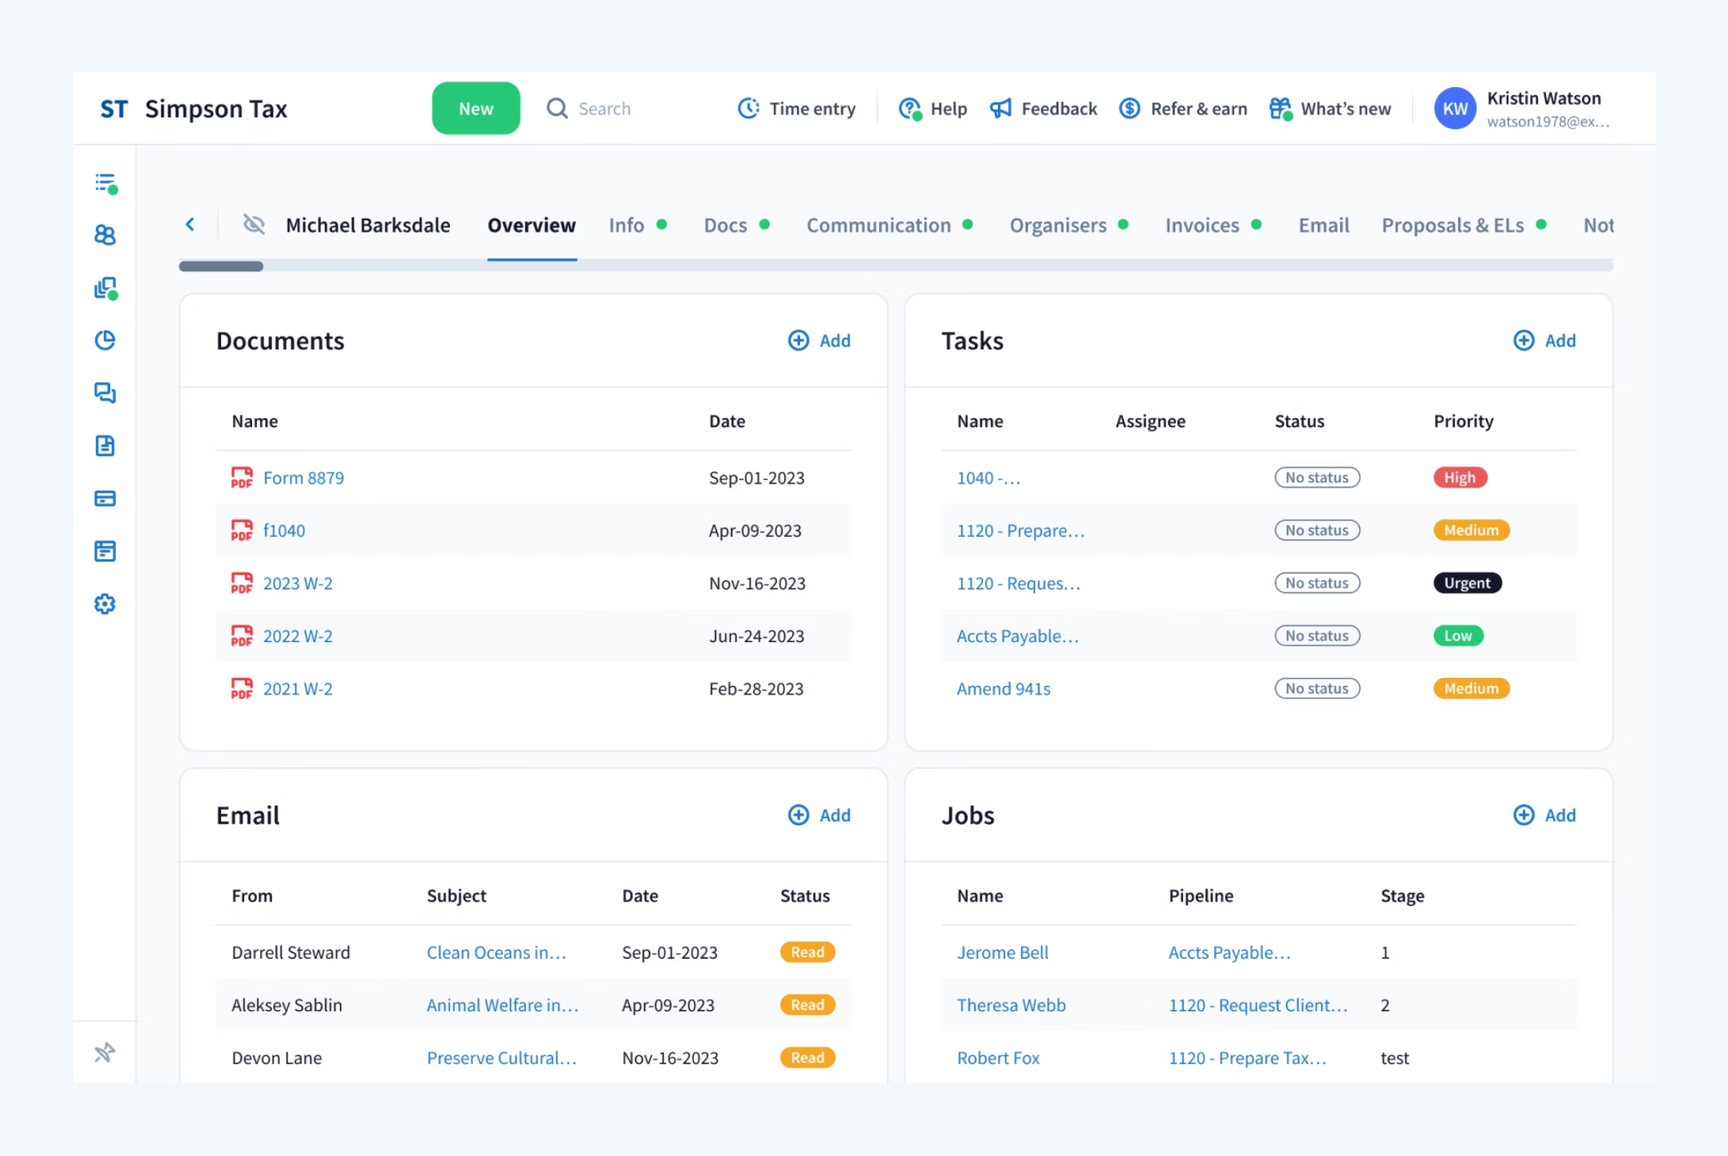Click the Kristin Watson account name
Image resolution: width=1728 pixels, height=1156 pixels.
(x=1544, y=98)
